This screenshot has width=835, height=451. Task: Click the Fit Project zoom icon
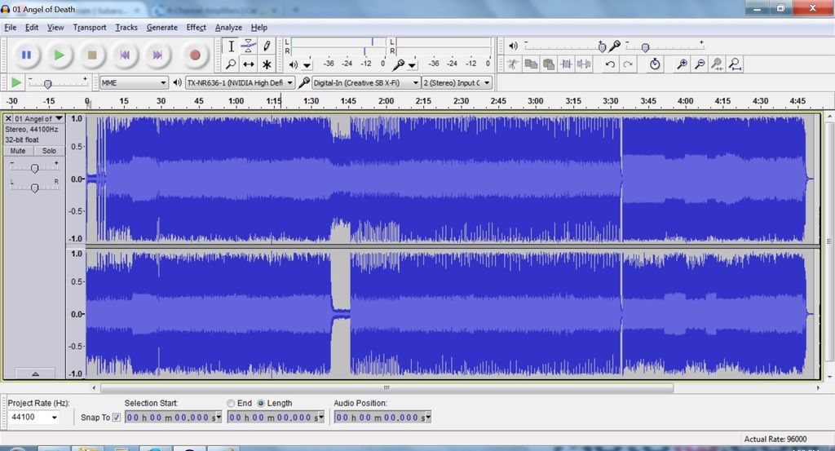coord(735,64)
